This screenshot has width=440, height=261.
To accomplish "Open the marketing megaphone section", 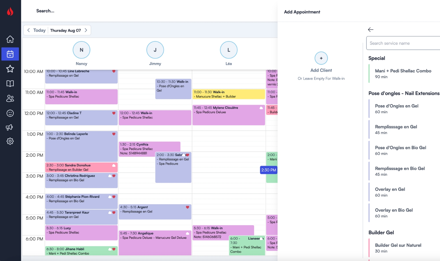I will (x=10, y=127).
